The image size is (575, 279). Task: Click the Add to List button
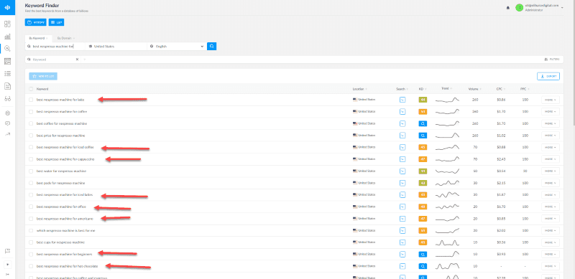pos(43,77)
